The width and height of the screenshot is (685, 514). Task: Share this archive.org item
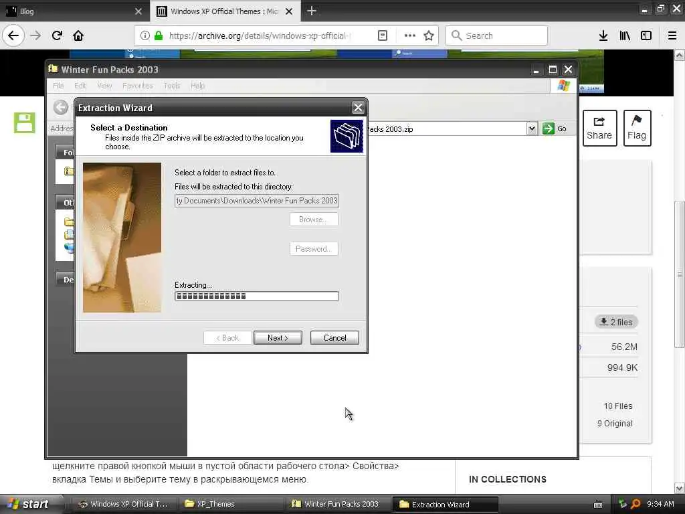[x=599, y=128]
